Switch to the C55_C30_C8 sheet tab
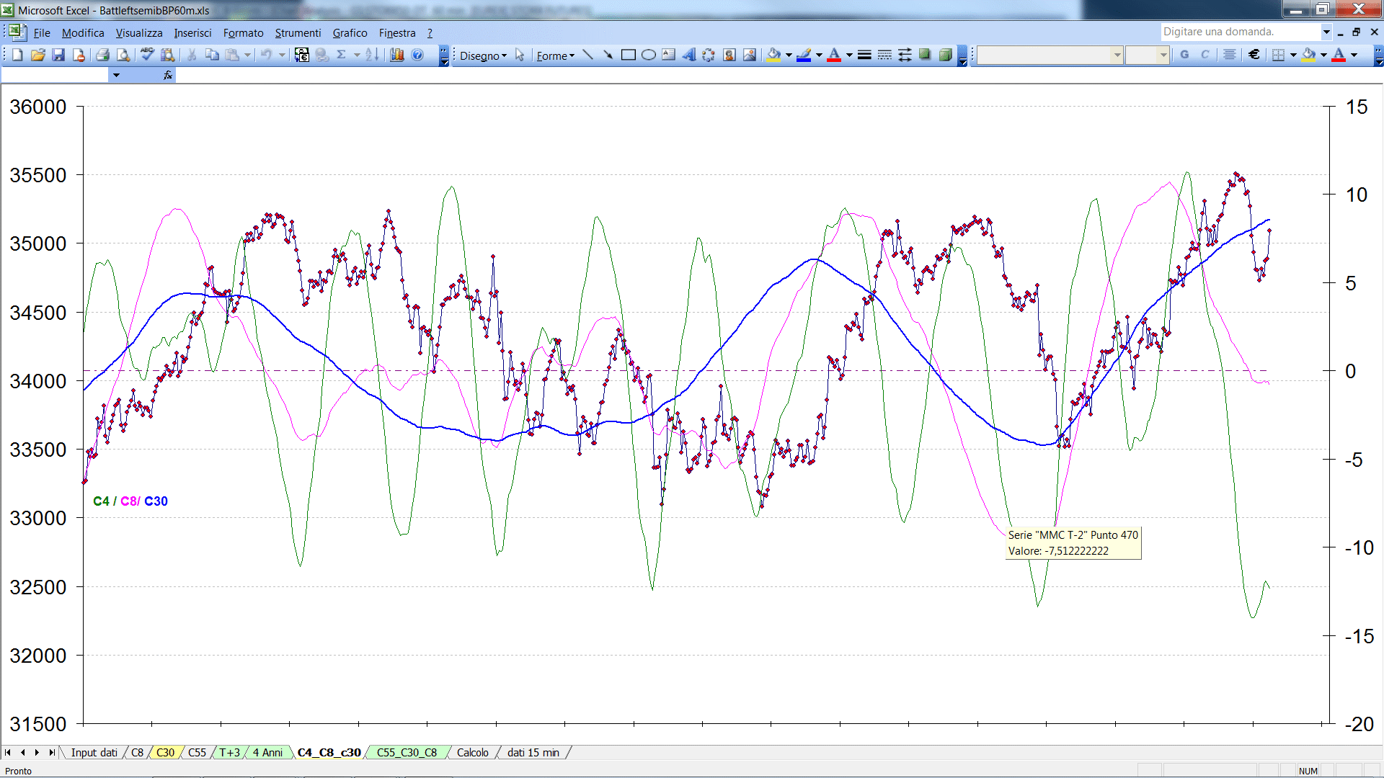This screenshot has width=1384, height=778. pos(407,753)
